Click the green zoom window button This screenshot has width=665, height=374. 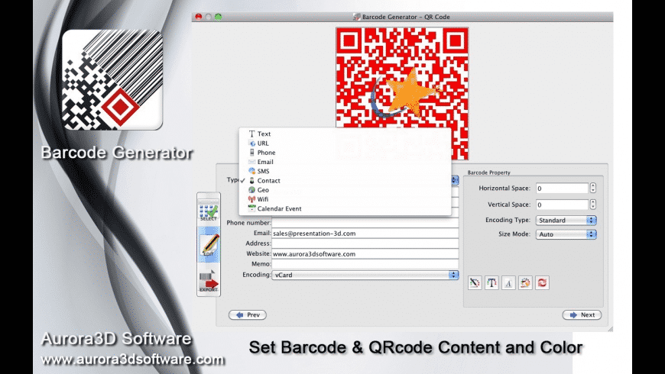click(x=218, y=17)
